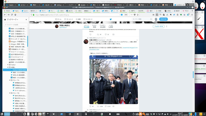Click the page scrollbar thumb on the right
206x116 pixels.
[193, 75]
